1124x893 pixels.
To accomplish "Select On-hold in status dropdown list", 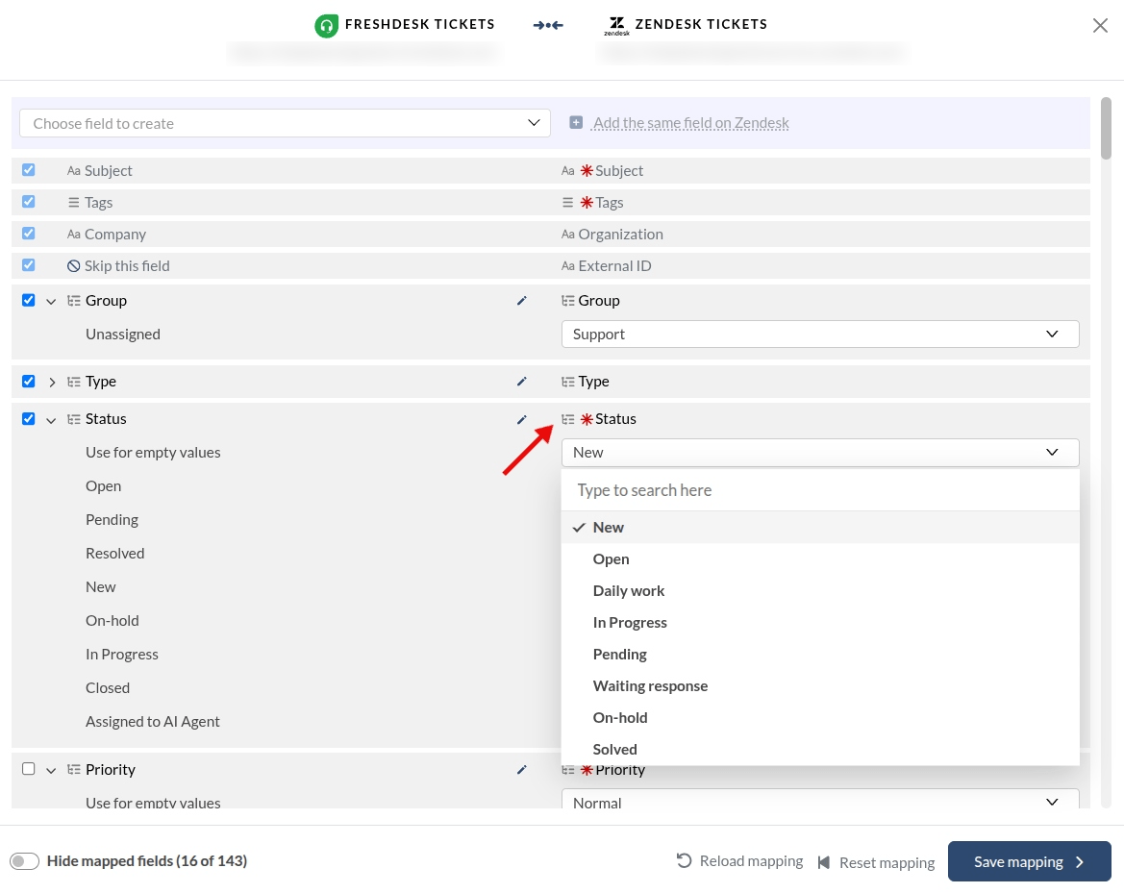I will pos(820,717).
